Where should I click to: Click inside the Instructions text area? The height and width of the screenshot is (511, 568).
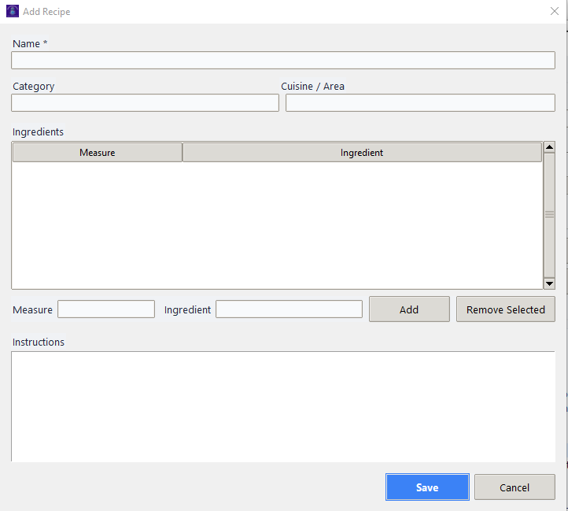tap(283, 406)
